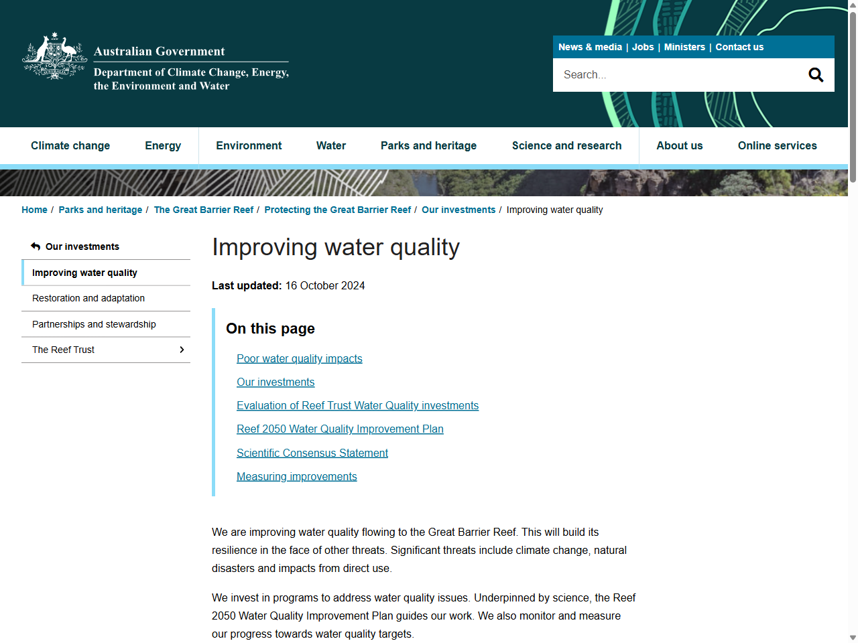Select Climate change in the top navigation
Viewport: 858px width, 643px height.
pos(70,145)
